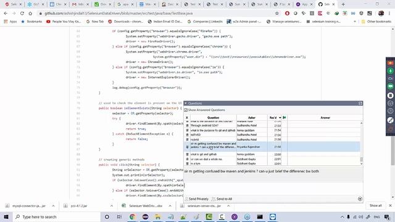Open Chrome's three-dot menu
The image size is (395, 222).
click(389, 14)
